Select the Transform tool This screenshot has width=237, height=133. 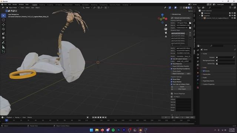[3, 38]
